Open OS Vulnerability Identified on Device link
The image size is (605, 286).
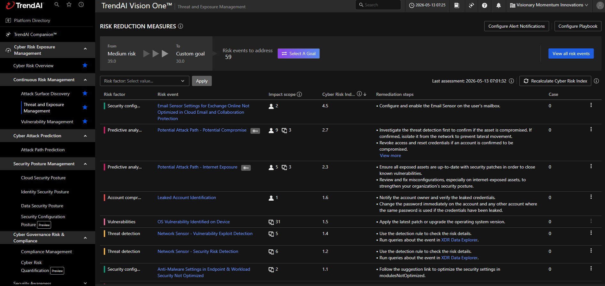tap(194, 222)
